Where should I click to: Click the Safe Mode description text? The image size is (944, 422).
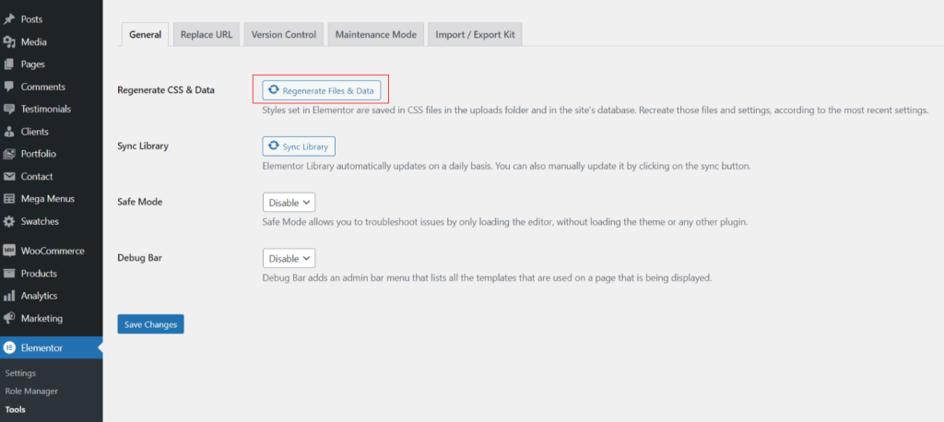[x=505, y=222]
